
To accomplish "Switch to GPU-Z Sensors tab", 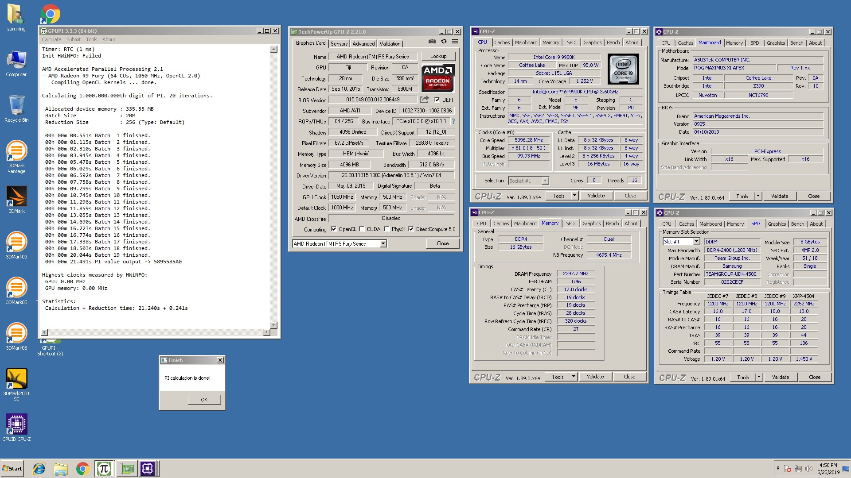I will (x=339, y=43).
